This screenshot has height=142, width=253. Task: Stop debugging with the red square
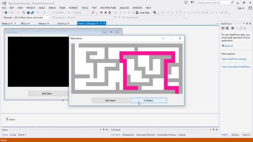[x=106, y=13]
